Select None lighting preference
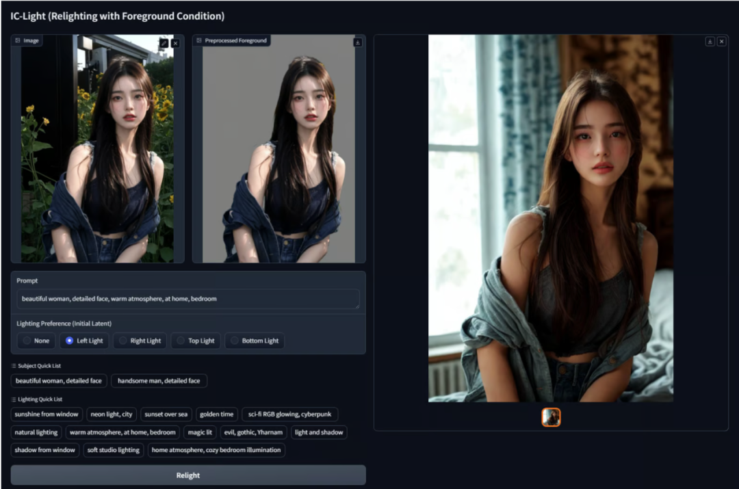This screenshot has height=489, width=739. 36,341
